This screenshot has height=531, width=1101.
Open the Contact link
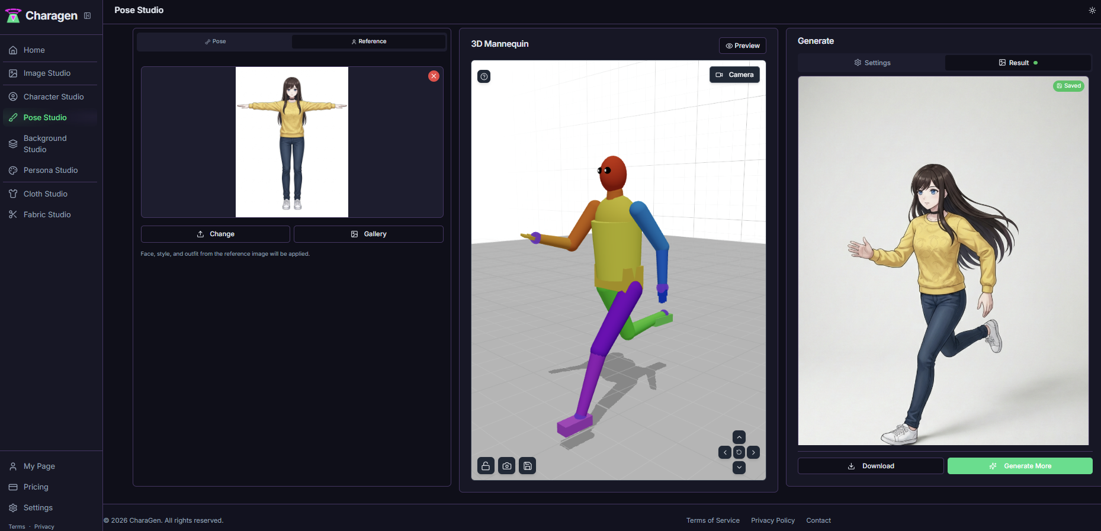[818, 520]
